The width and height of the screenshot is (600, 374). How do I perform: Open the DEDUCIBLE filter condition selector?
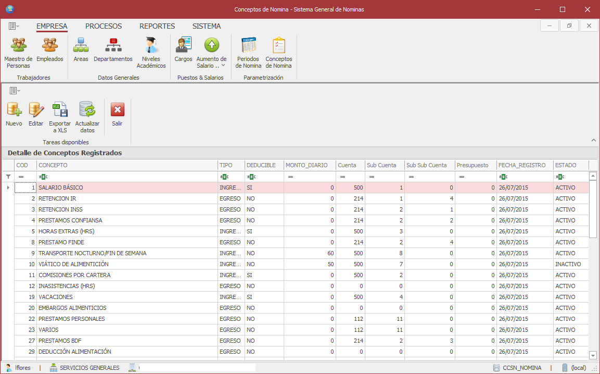click(251, 177)
